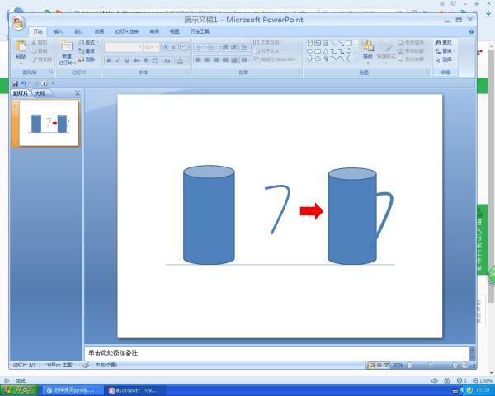Click Save in the quick access toolbar
The height and width of the screenshot is (396, 495).
(16, 83)
